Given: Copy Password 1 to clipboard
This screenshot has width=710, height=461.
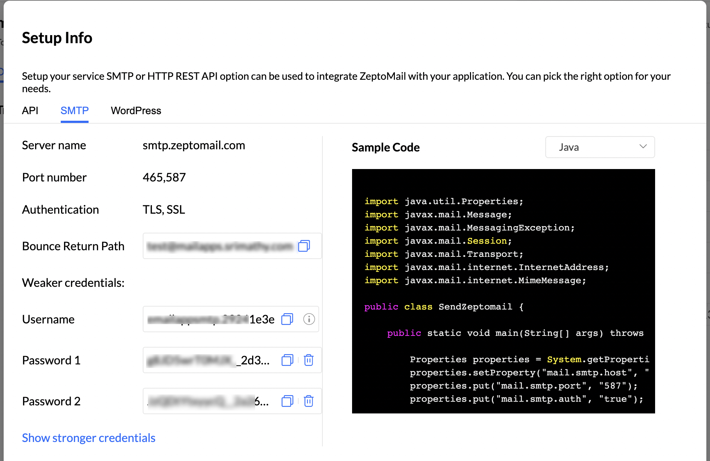Looking at the screenshot, I should [287, 360].
